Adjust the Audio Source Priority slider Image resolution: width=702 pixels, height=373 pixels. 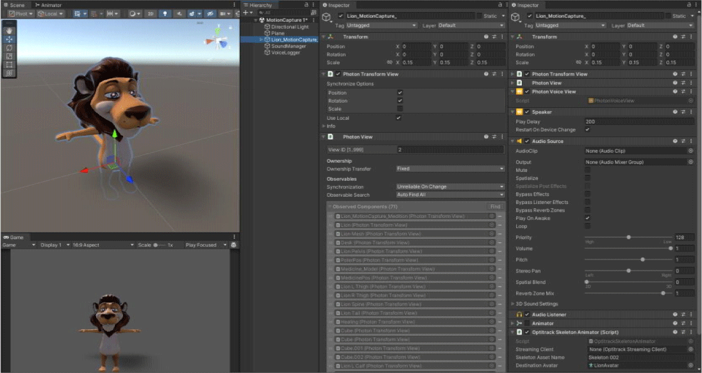tap(628, 237)
